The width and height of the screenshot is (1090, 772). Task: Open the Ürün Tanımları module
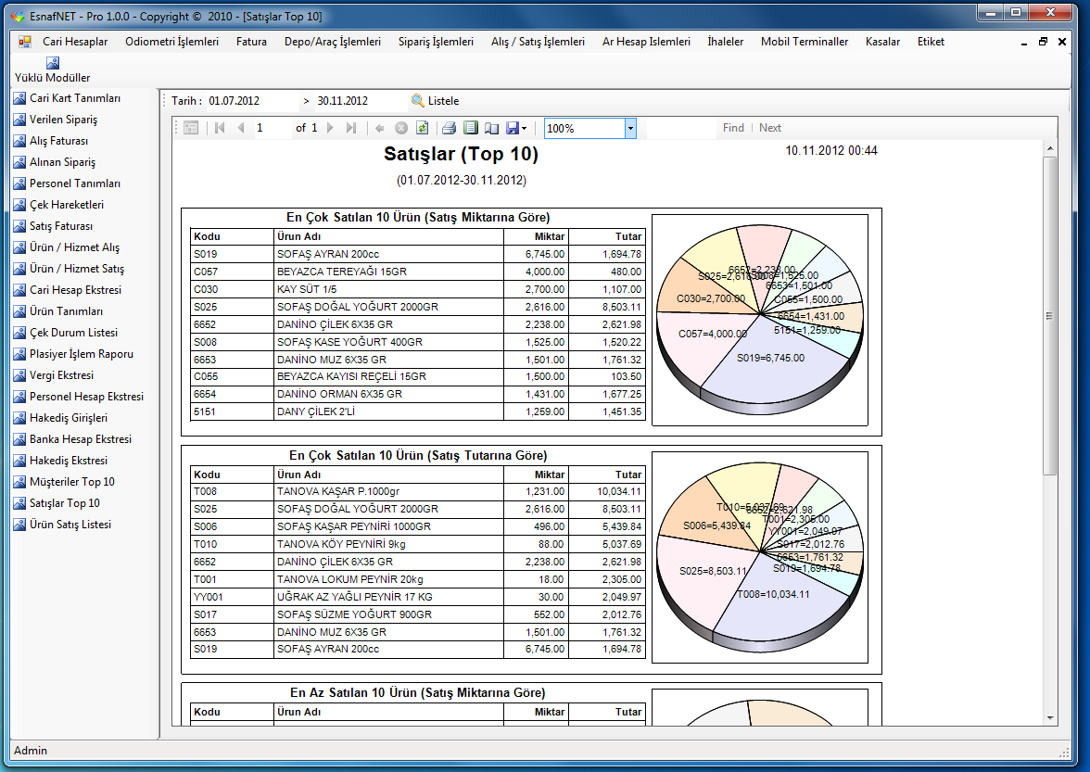pyautogui.click(x=58, y=311)
